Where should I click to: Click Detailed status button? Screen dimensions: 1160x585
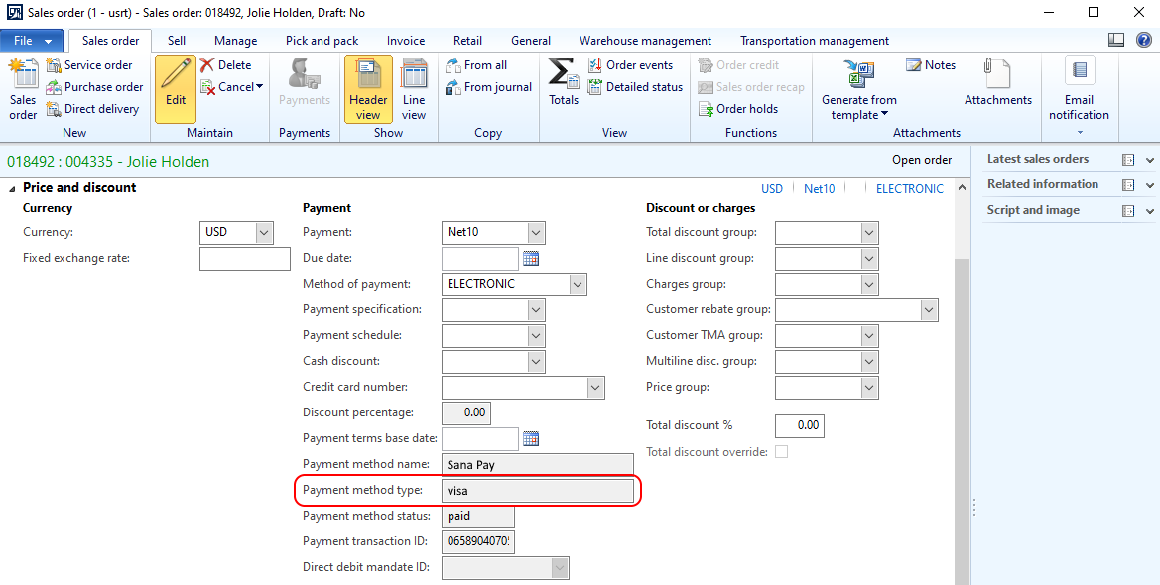635,87
